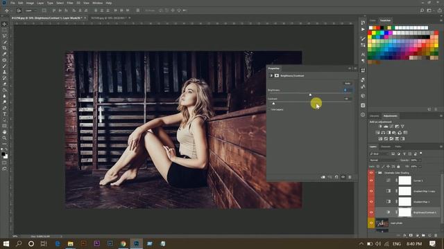Open the Windows notification center
This screenshot has width=444, height=249.
tap(432, 243)
